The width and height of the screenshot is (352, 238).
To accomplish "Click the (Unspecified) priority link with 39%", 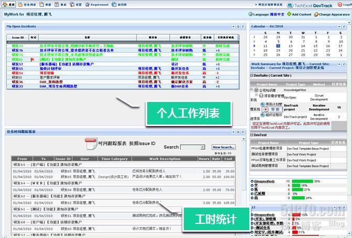I will [x=264, y=182].
